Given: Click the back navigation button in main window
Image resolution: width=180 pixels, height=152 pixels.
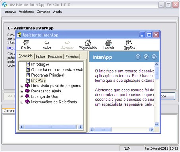Looking at the screenshot, I should (x=9, y=96).
